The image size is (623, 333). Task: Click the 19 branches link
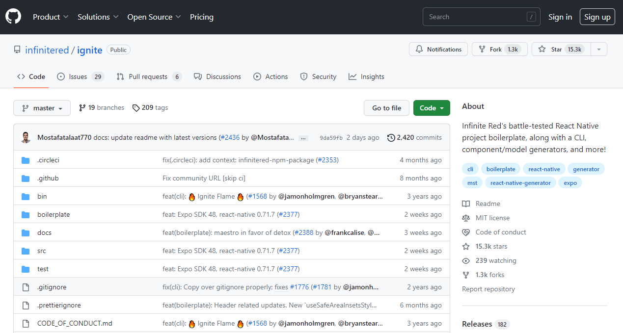102,108
